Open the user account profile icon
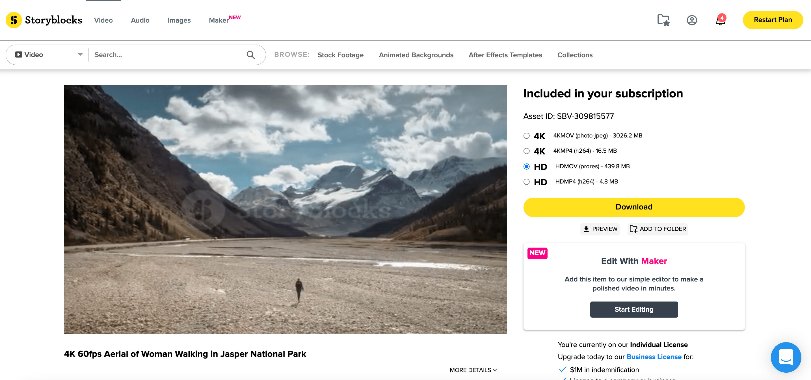Screen dimensions: 811x380 692,20
